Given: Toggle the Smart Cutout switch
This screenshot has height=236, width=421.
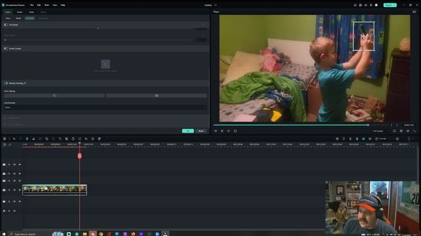Looking at the screenshot, I should point(6,49).
